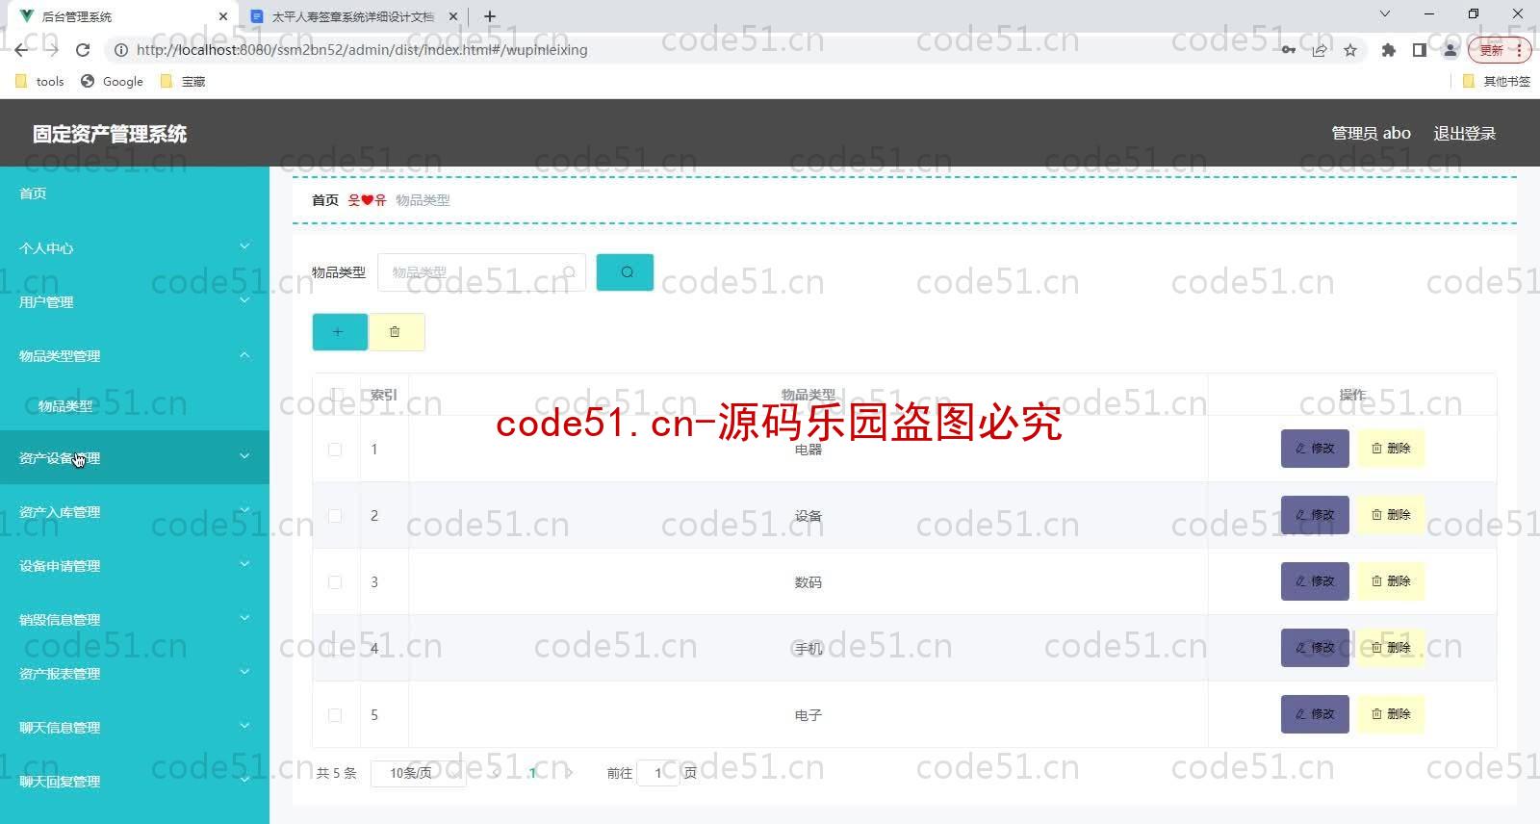Expand the 资产设备管理 sidebar menu
This screenshot has height=824, width=1540.
[x=135, y=458]
